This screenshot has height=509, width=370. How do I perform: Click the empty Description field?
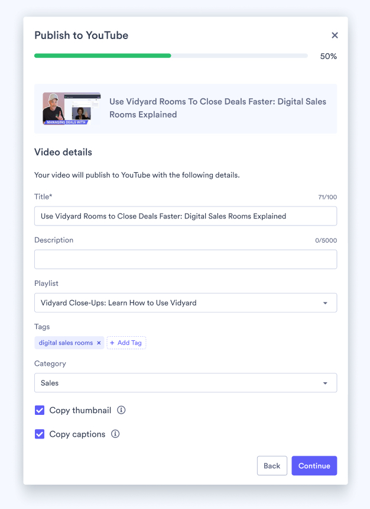click(186, 259)
